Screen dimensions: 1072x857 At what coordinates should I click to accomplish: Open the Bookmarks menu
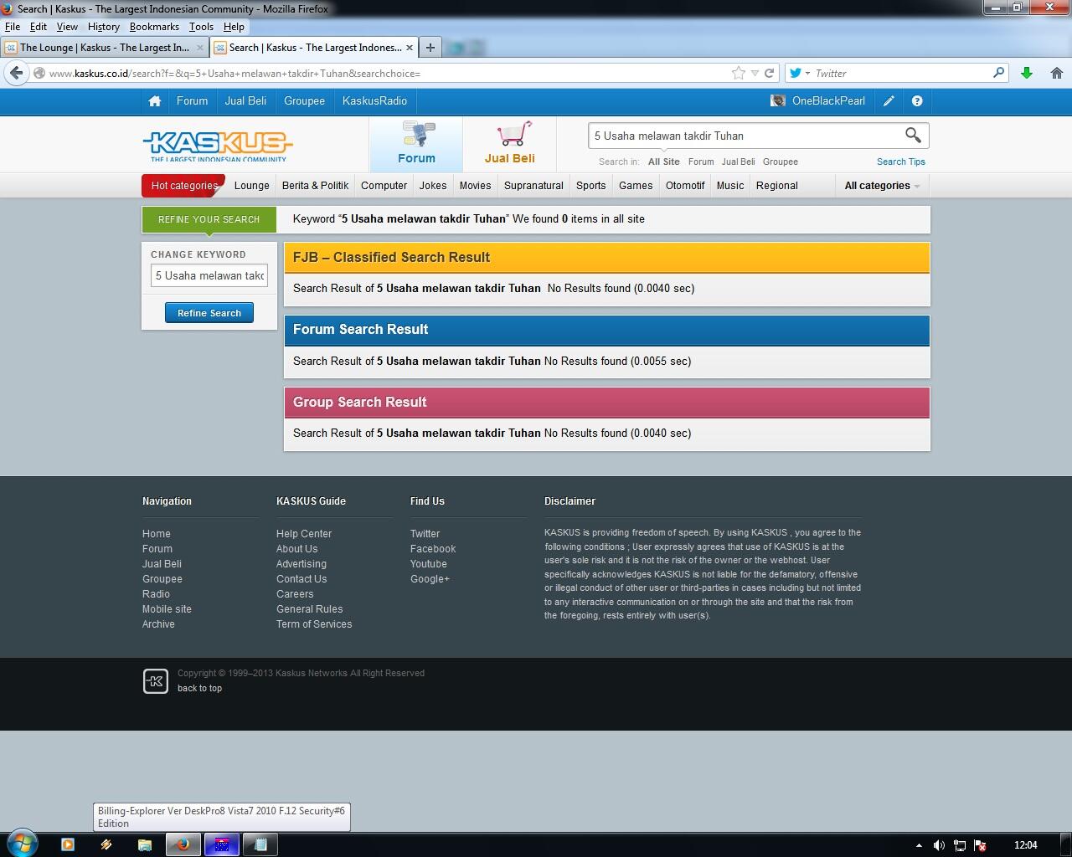click(x=154, y=27)
